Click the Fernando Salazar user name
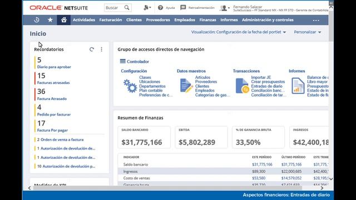Screen dimensions: 356x200 click(248, 7)
